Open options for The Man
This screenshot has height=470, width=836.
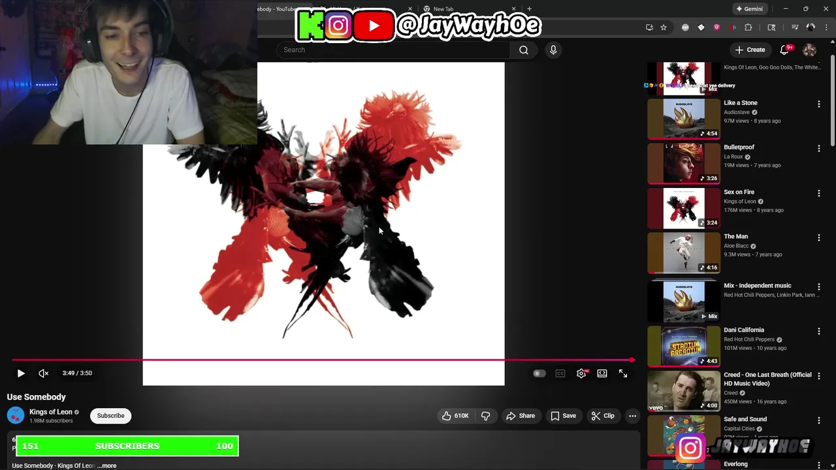coord(818,238)
